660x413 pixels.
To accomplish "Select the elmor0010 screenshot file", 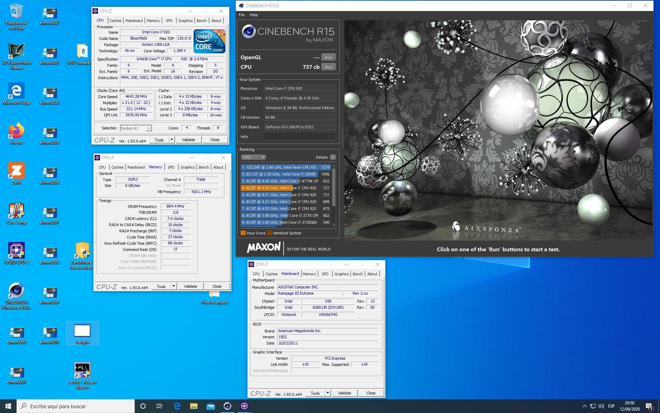I will tap(49, 336).
